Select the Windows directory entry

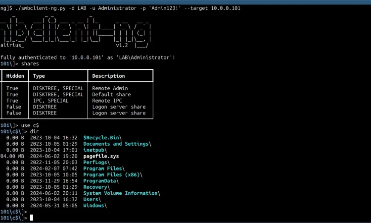click(x=95, y=206)
